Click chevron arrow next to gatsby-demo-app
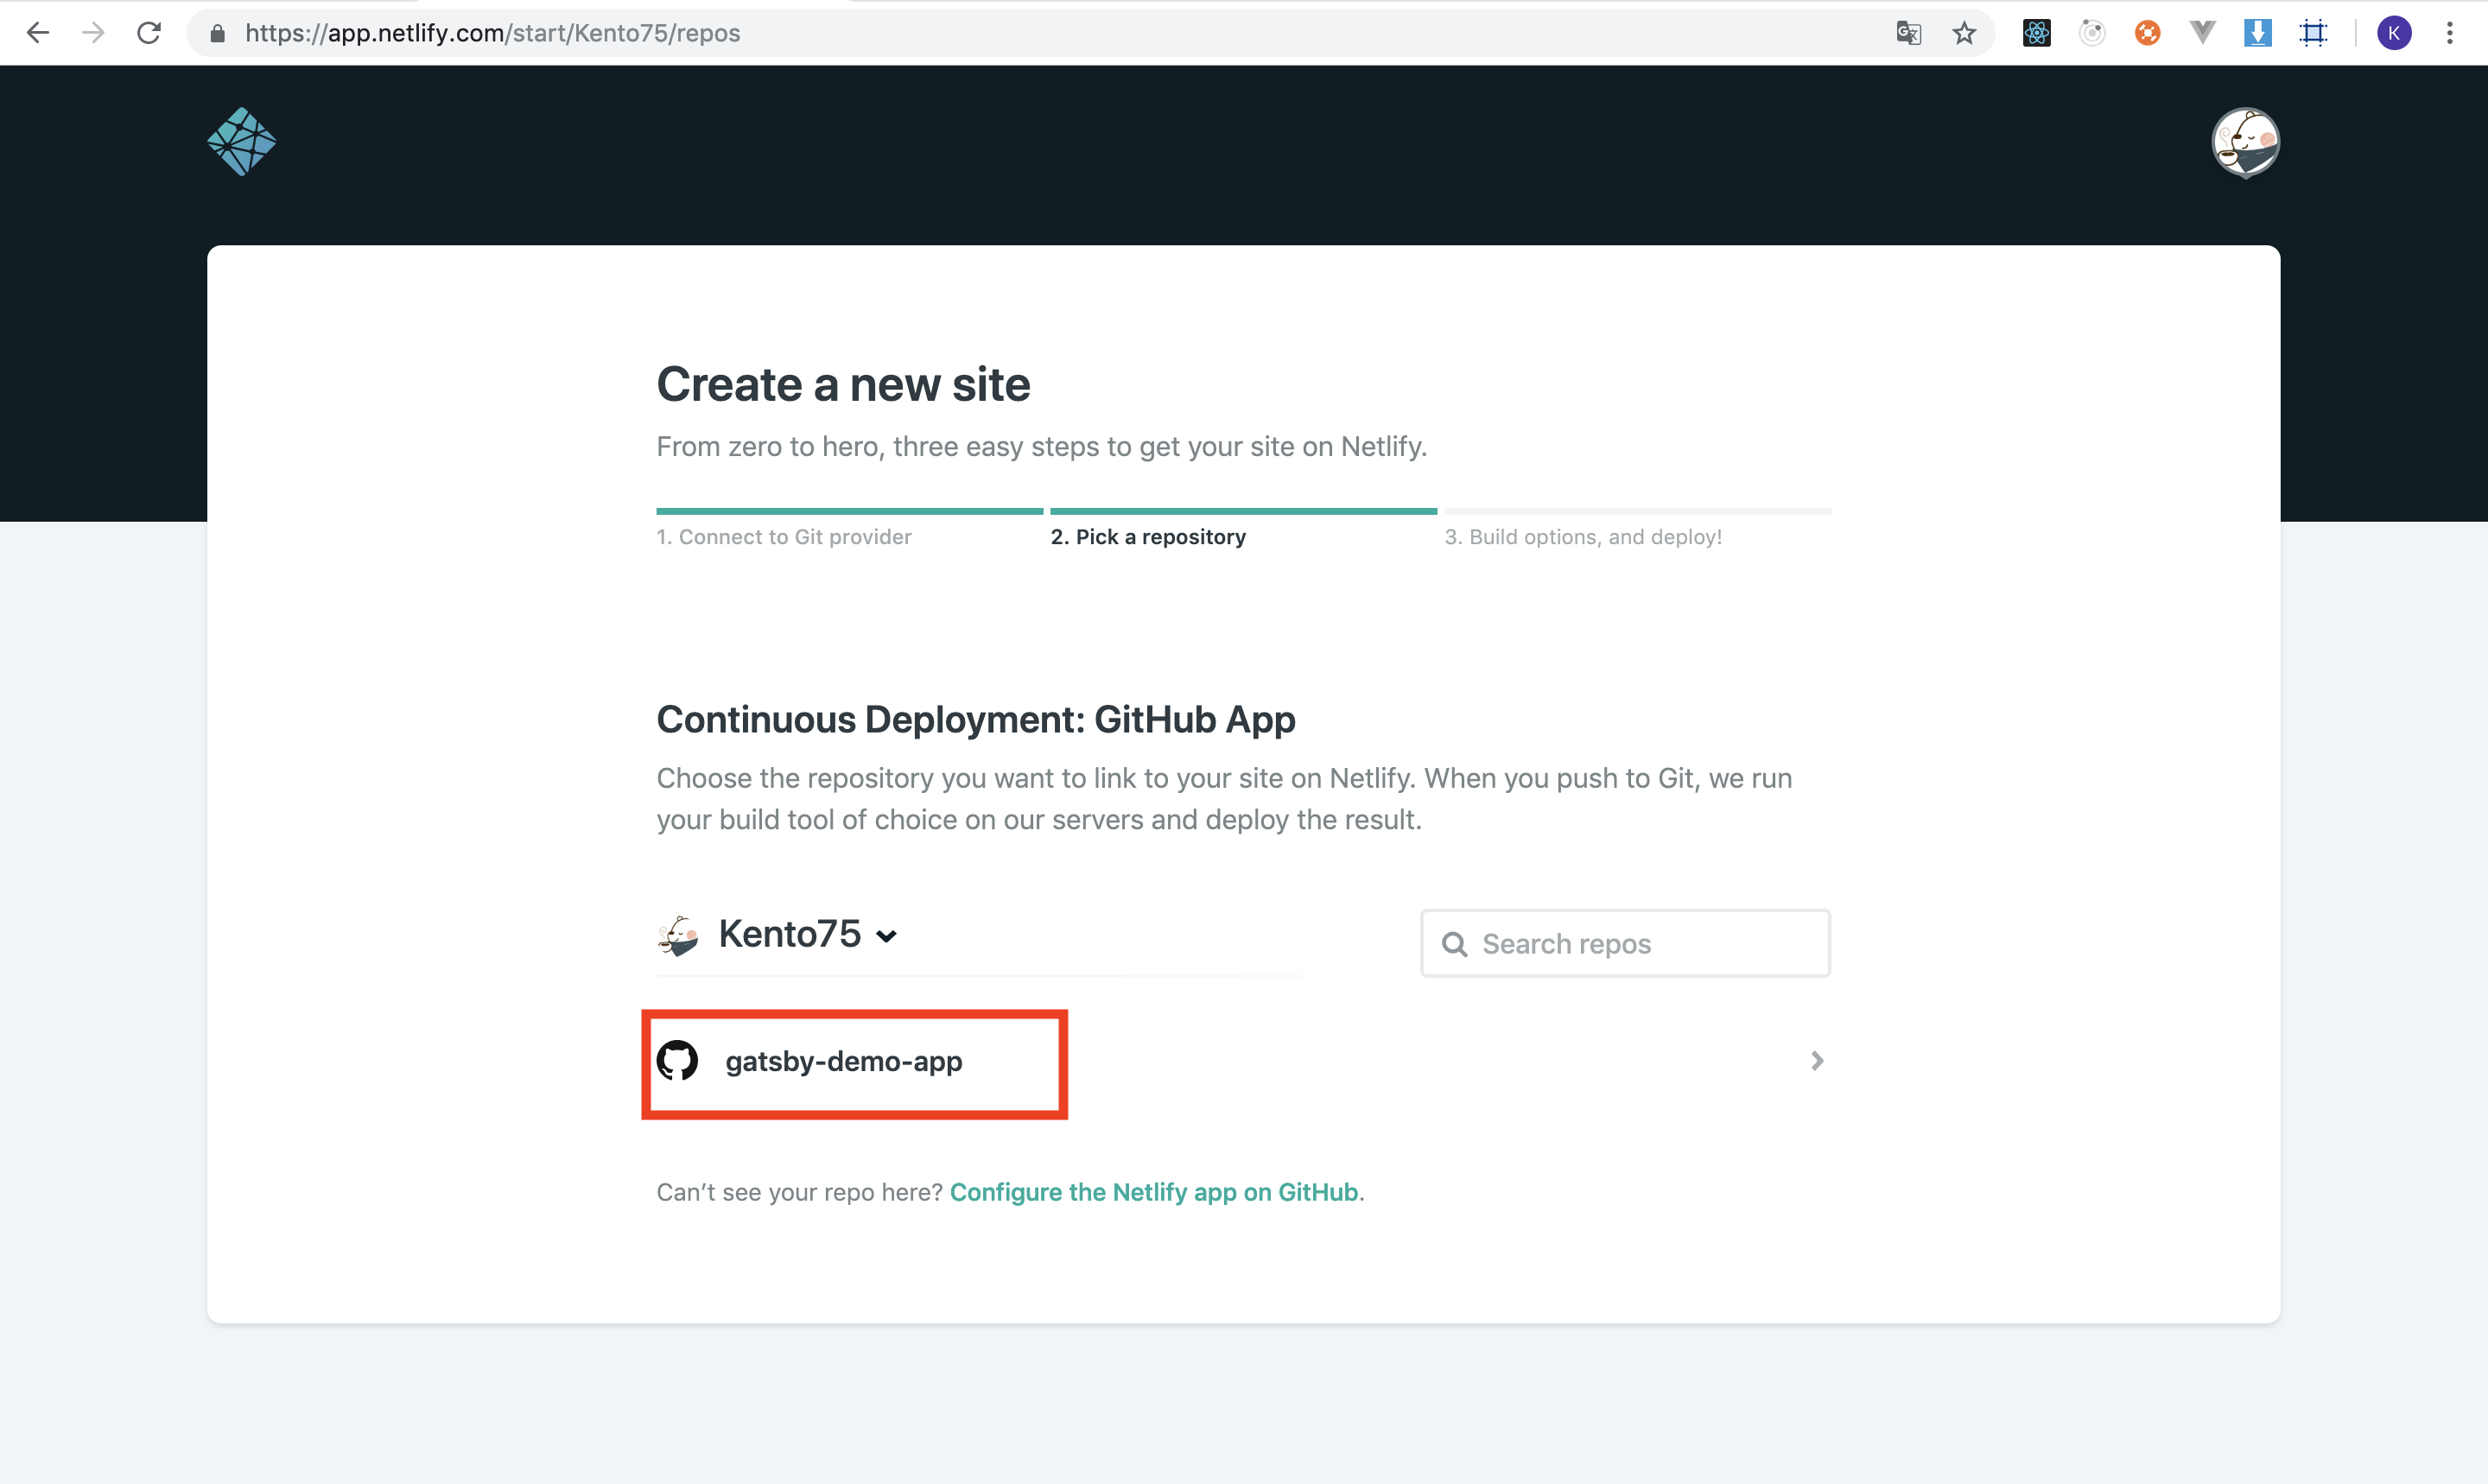Image resolution: width=2488 pixels, height=1484 pixels. 1817,1061
